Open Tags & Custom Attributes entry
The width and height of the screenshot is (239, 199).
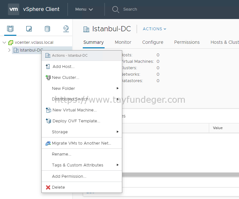[82, 165]
